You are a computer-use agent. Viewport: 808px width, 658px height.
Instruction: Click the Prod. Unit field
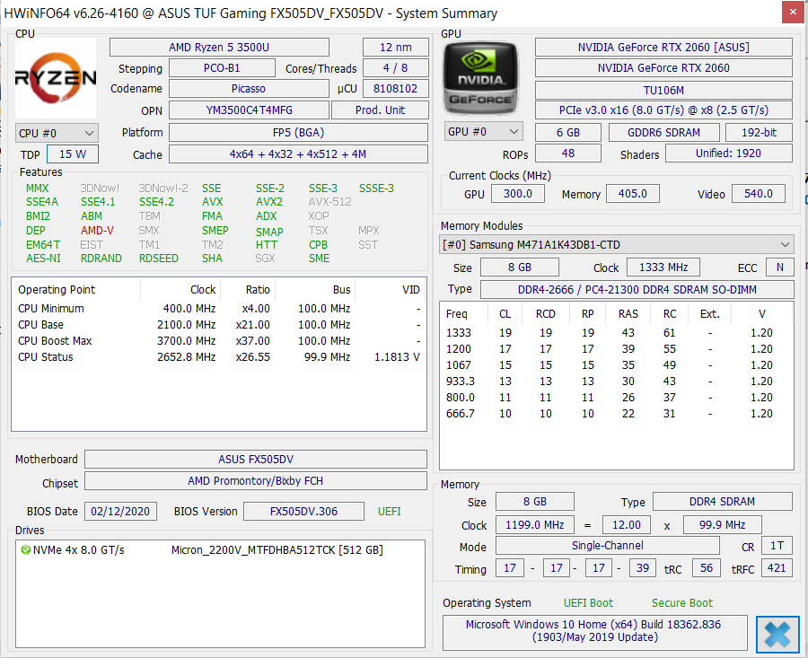coord(380,110)
